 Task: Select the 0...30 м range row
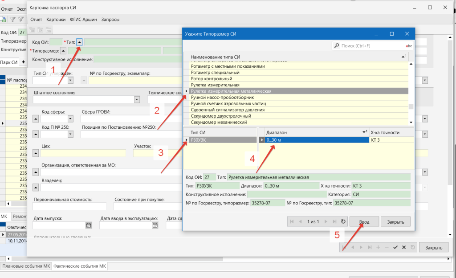[317, 140]
